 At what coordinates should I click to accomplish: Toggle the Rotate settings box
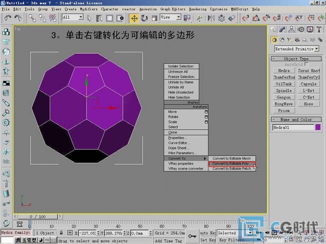coord(206,117)
